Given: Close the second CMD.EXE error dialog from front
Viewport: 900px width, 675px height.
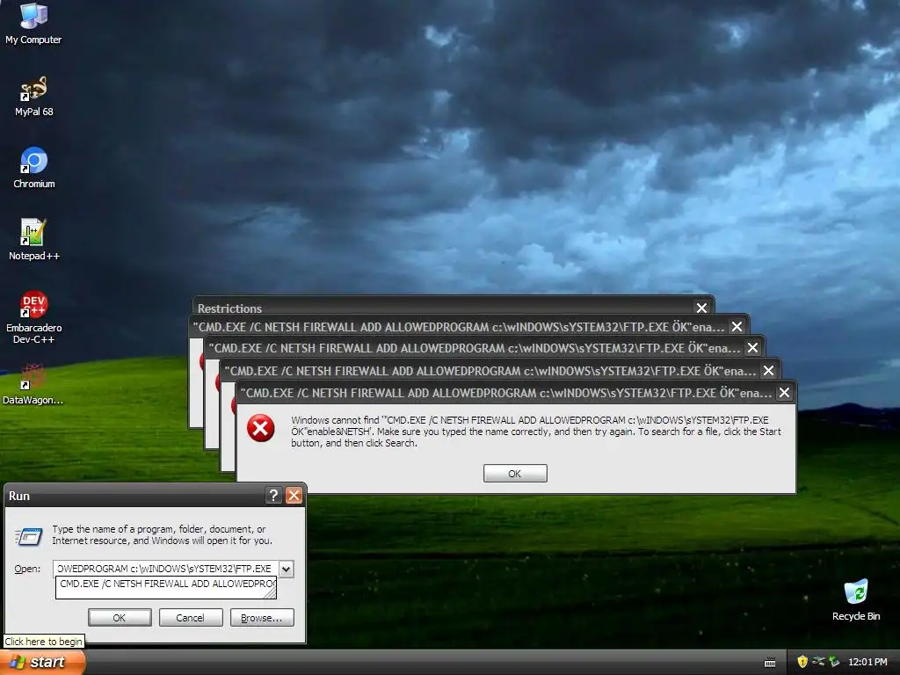Looking at the screenshot, I should 768,371.
